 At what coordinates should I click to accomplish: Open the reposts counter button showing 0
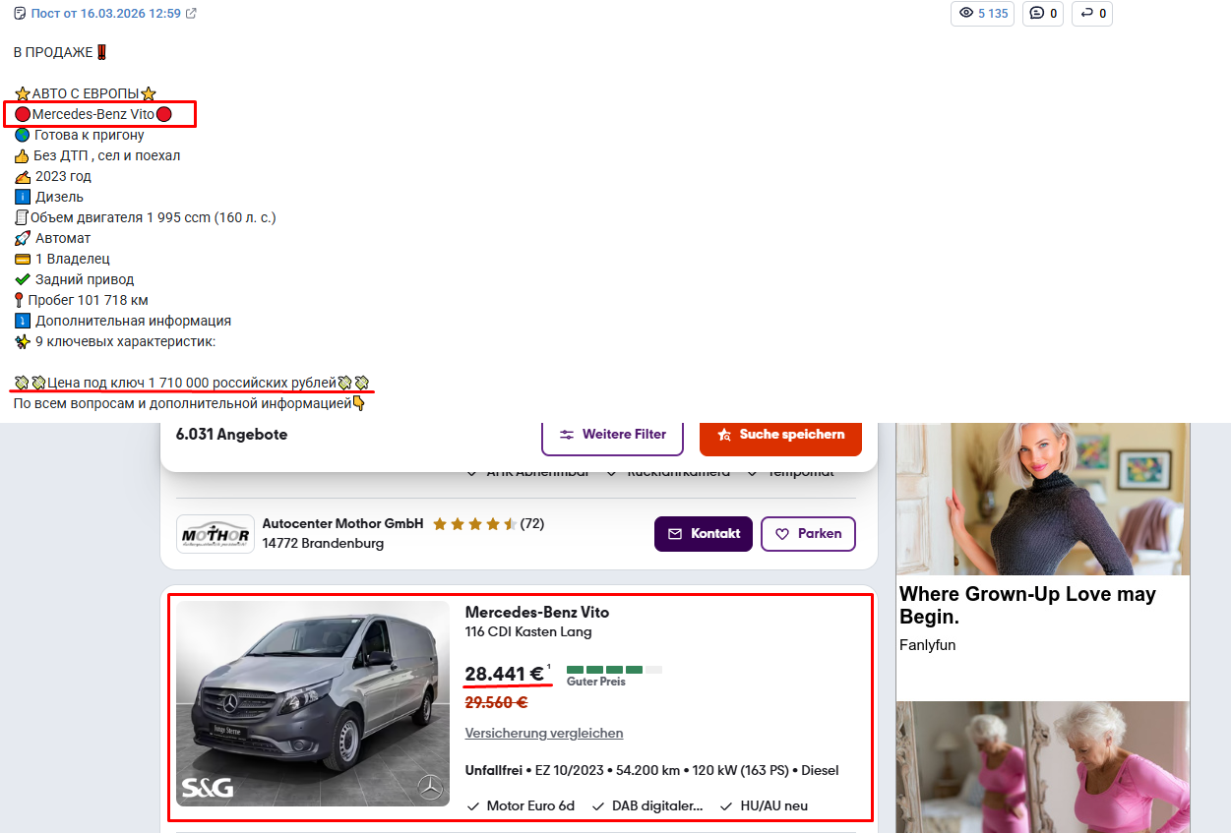(x=1092, y=14)
